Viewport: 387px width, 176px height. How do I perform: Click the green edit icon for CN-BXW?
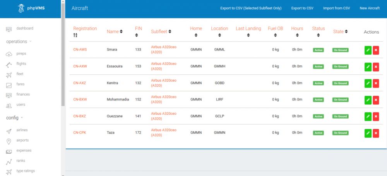[368, 100]
